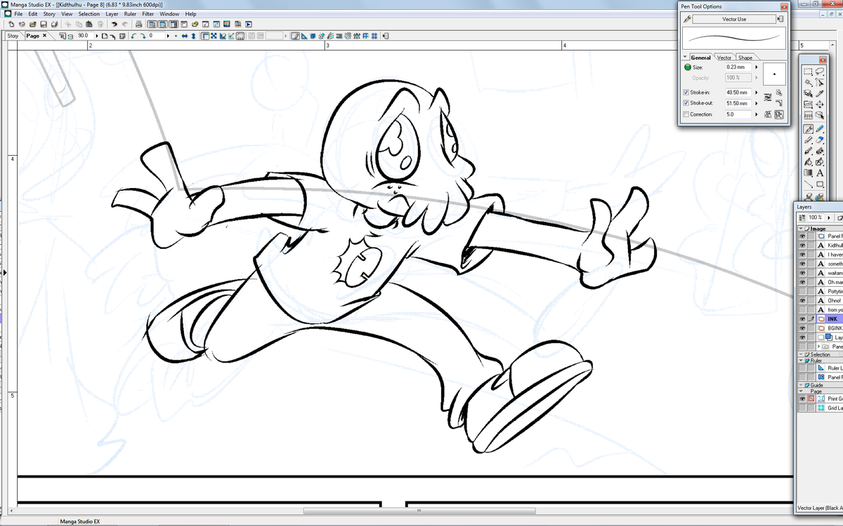The image size is (843, 526).
Task: Select the Pen tool in Tools palette
Action: 809,129
